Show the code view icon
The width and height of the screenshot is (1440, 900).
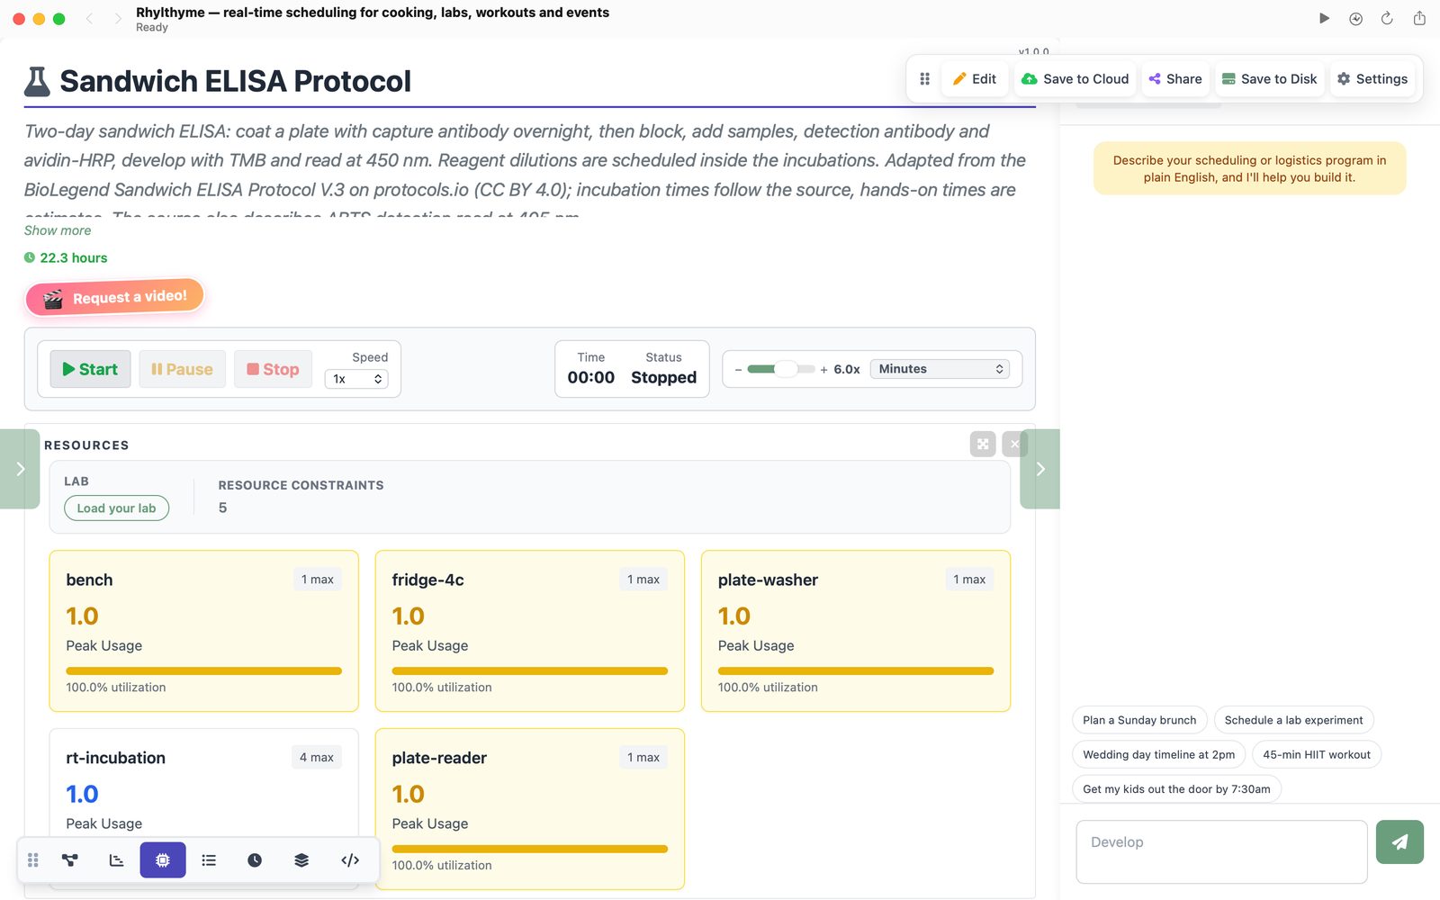tap(350, 860)
